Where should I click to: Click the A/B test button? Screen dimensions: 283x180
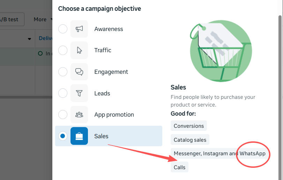click(x=10, y=19)
